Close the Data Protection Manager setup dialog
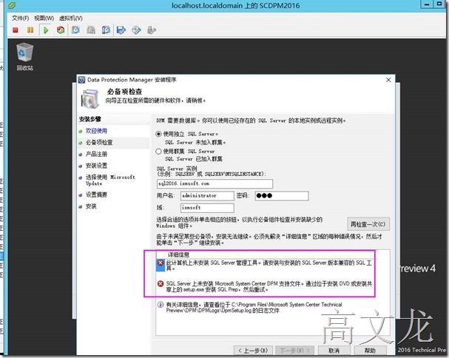The image size is (449, 358). 388,80
